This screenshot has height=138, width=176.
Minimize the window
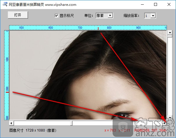[x=142, y=4]
